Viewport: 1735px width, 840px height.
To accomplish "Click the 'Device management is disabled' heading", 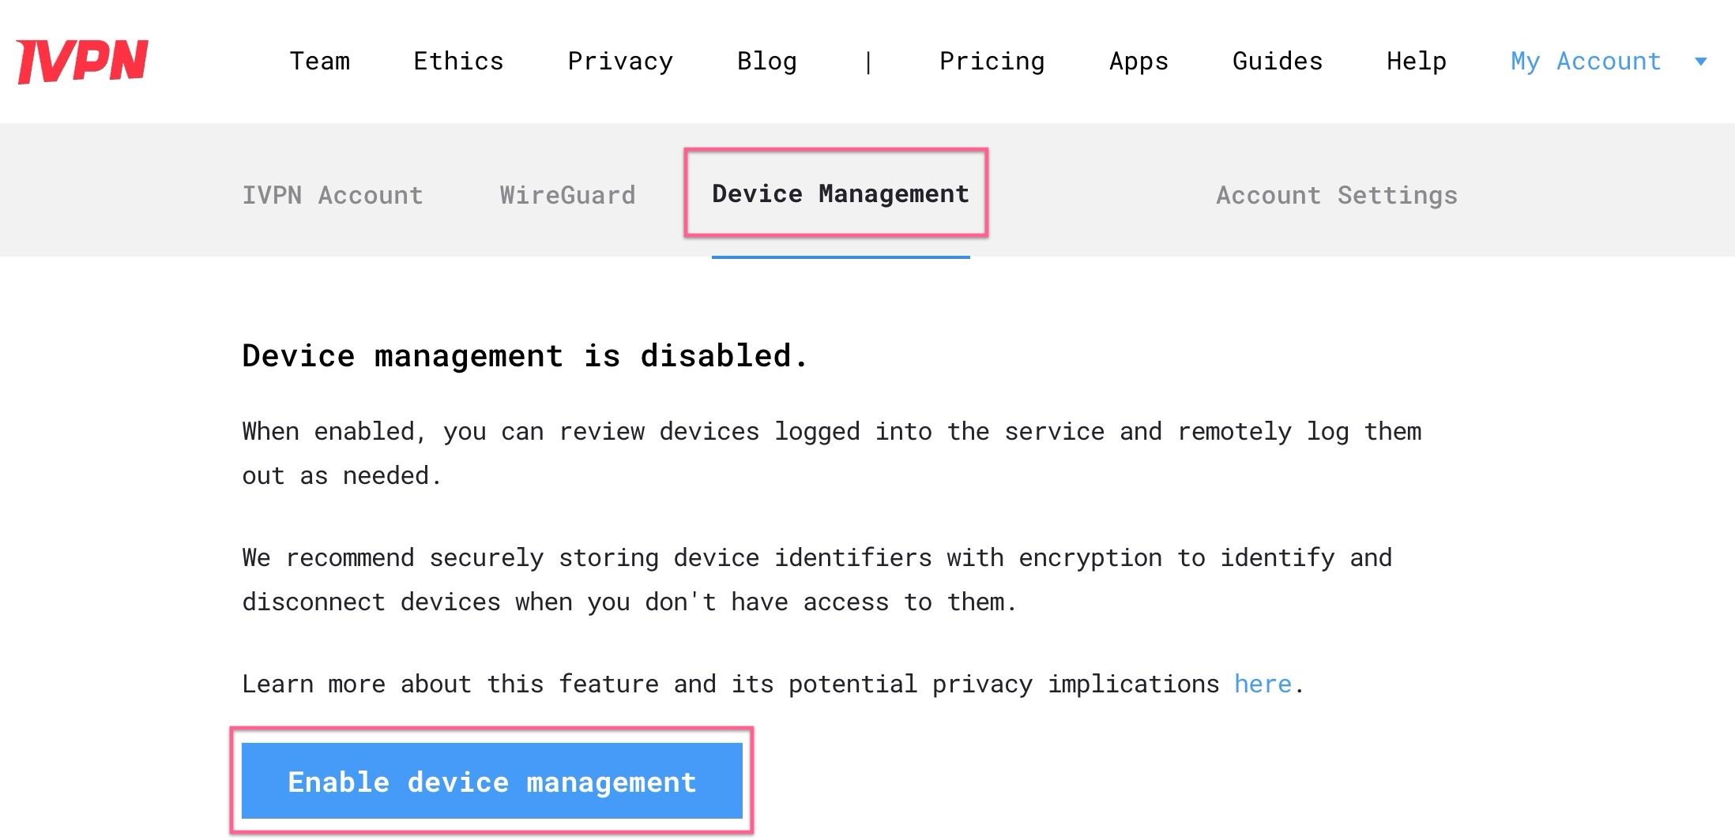I will [x=525, y=355].
